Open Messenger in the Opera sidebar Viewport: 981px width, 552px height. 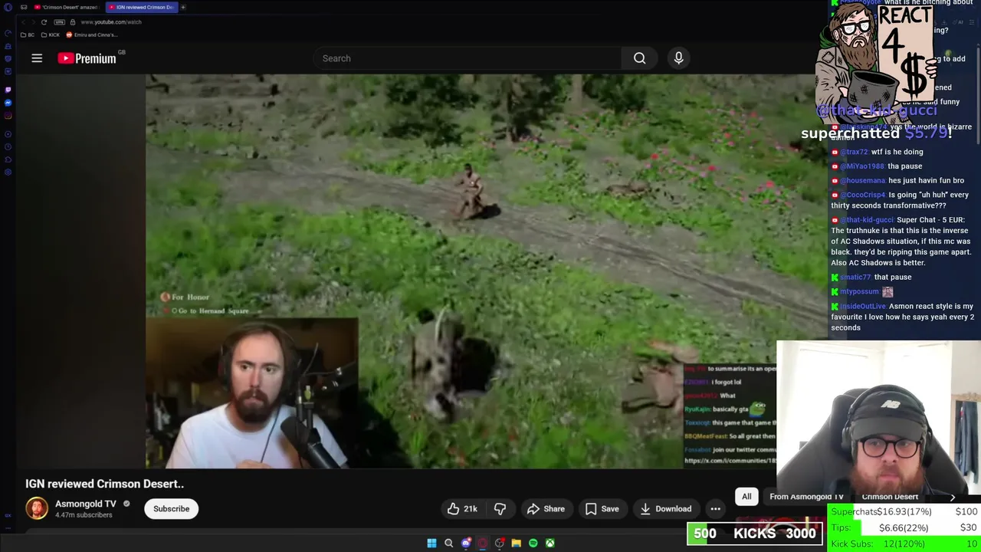tap(8, 103)
